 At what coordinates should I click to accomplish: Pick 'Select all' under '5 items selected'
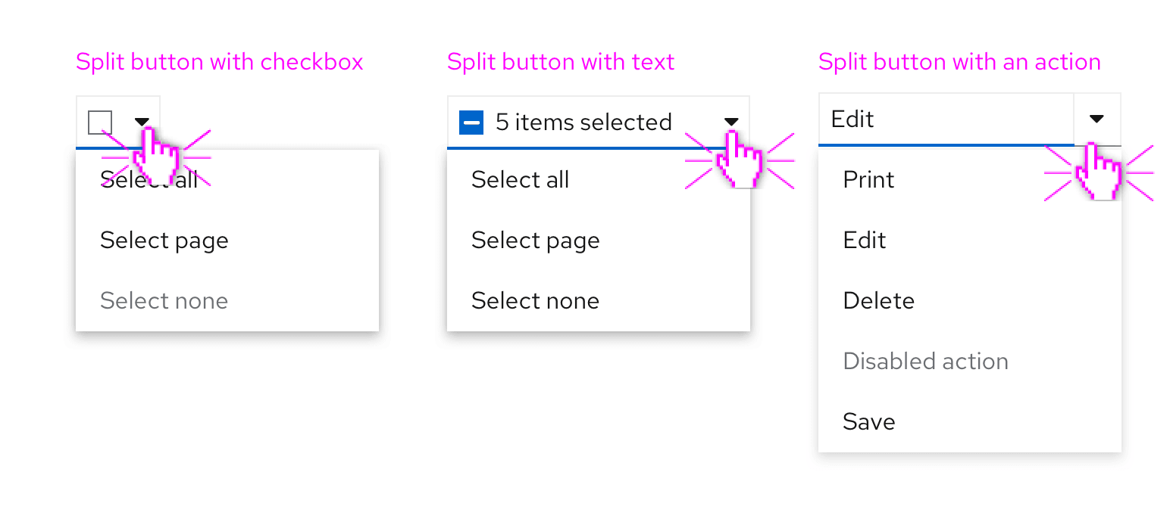(521, 180)
